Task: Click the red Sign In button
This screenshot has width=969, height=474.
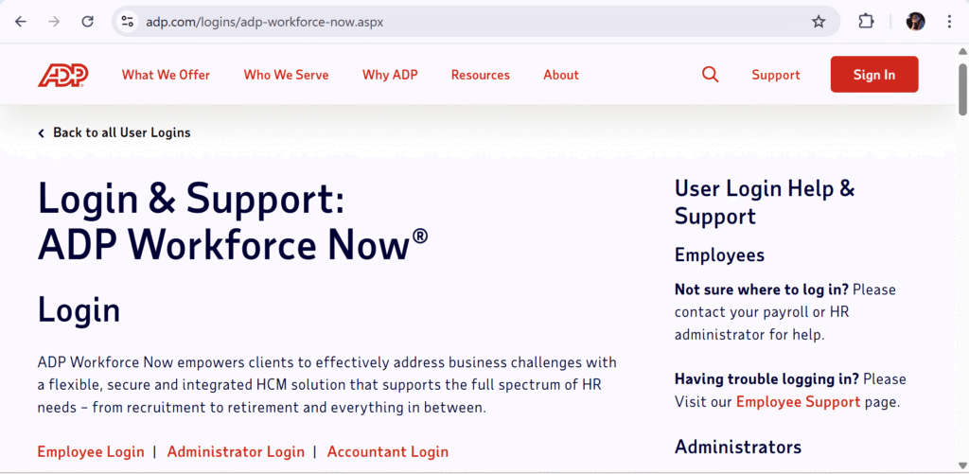Action: point(873,74)
